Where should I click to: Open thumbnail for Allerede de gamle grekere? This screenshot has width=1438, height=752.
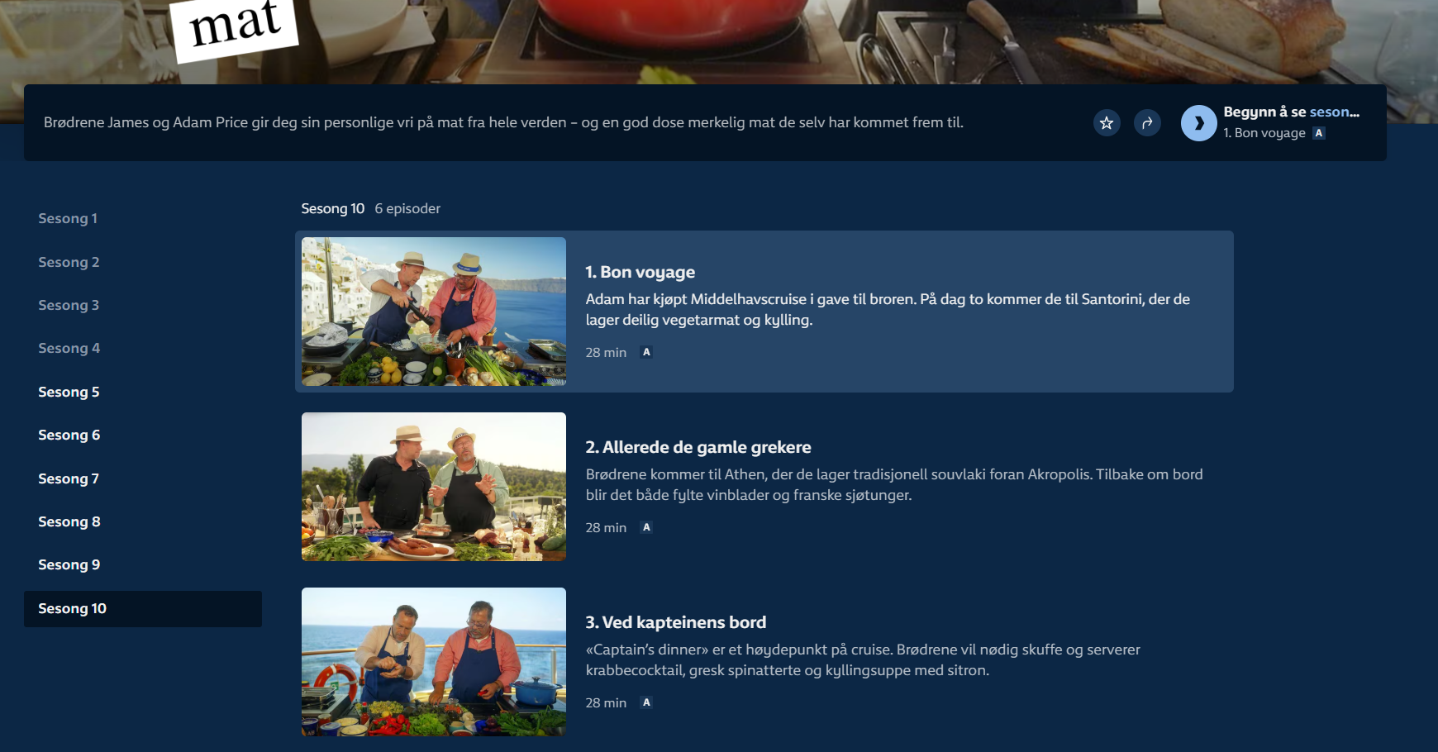(434, 487)
